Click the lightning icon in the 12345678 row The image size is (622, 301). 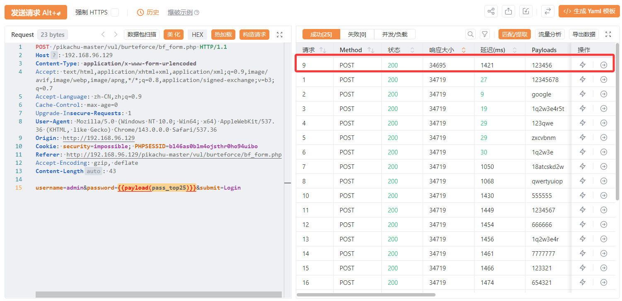pos(583,79)
